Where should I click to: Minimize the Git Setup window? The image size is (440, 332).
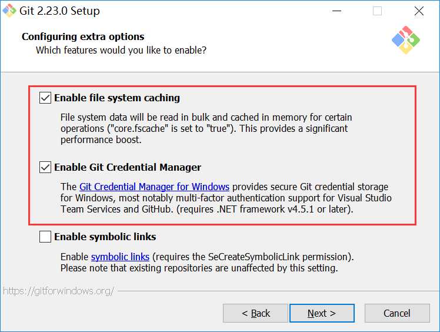coord(336,11)
